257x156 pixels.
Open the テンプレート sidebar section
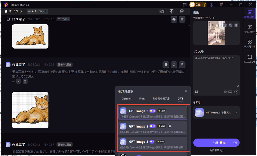(250, 44)
